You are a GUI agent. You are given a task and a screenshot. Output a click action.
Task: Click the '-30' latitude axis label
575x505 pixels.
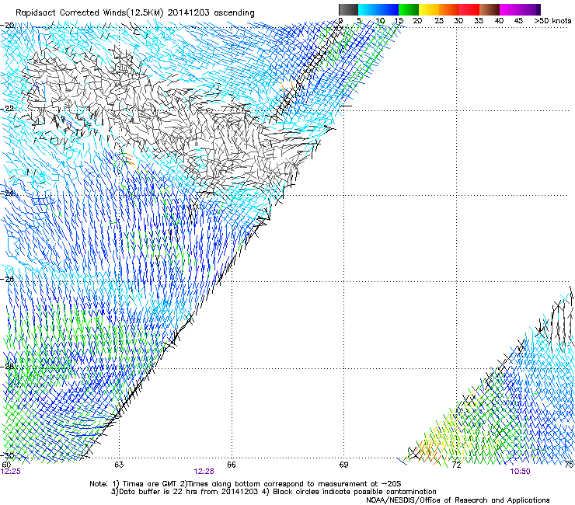point(7,455)
